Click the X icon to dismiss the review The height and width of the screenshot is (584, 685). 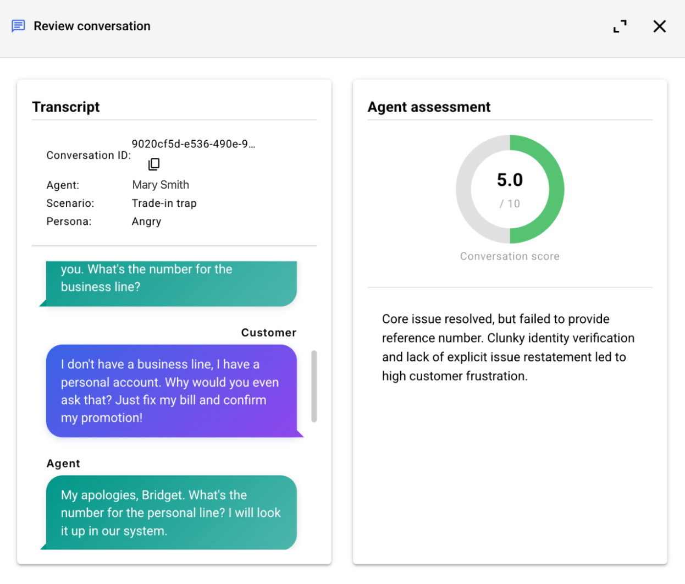click(x=660, y=26)
